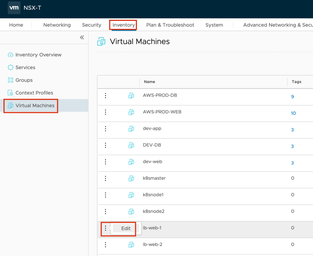Open the 3 tags link for dev-web

pos(292,163)
